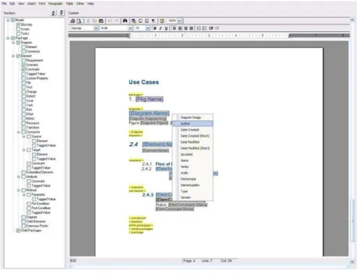Viewport: 359px width, 274px height.
Task: Click the horizontal ruler indent marker
Action: 128,36
